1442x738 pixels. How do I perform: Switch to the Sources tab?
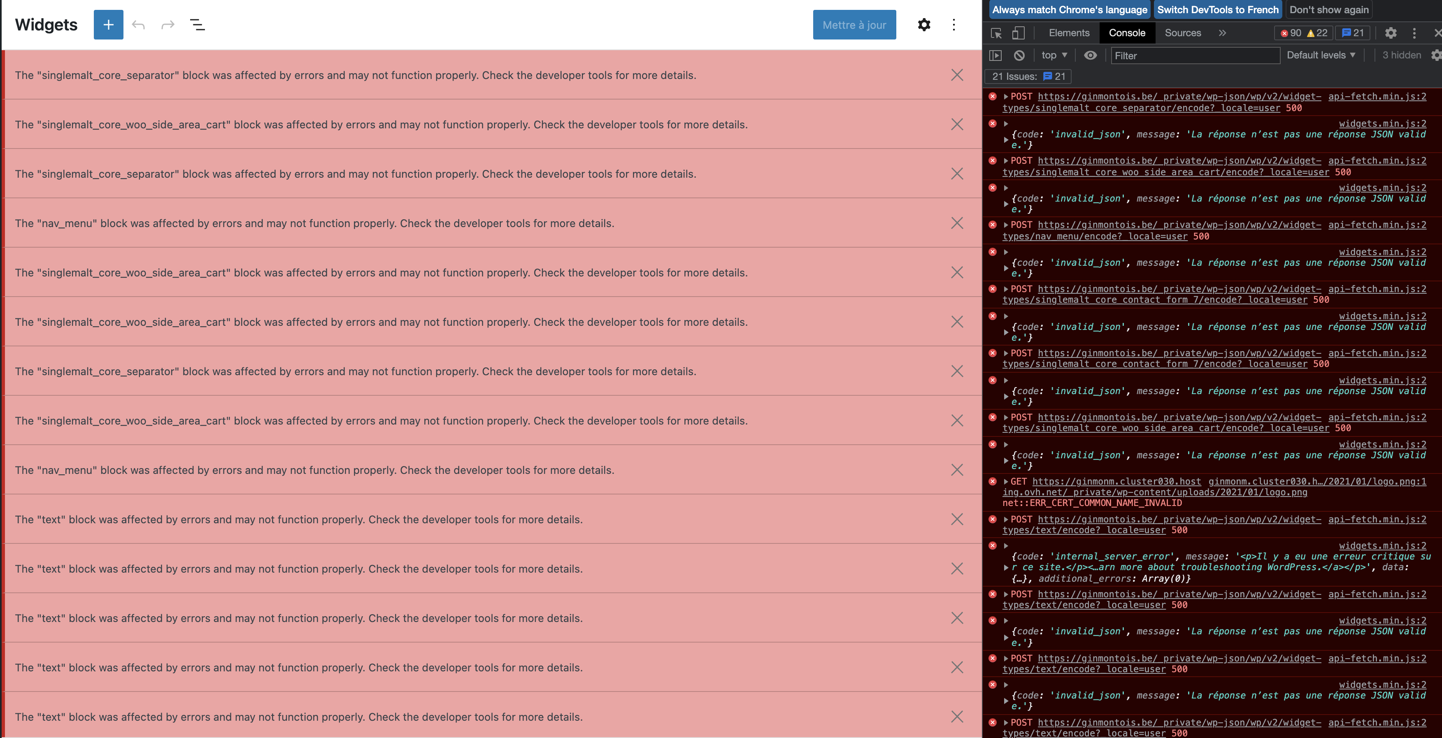[1182, 33]
